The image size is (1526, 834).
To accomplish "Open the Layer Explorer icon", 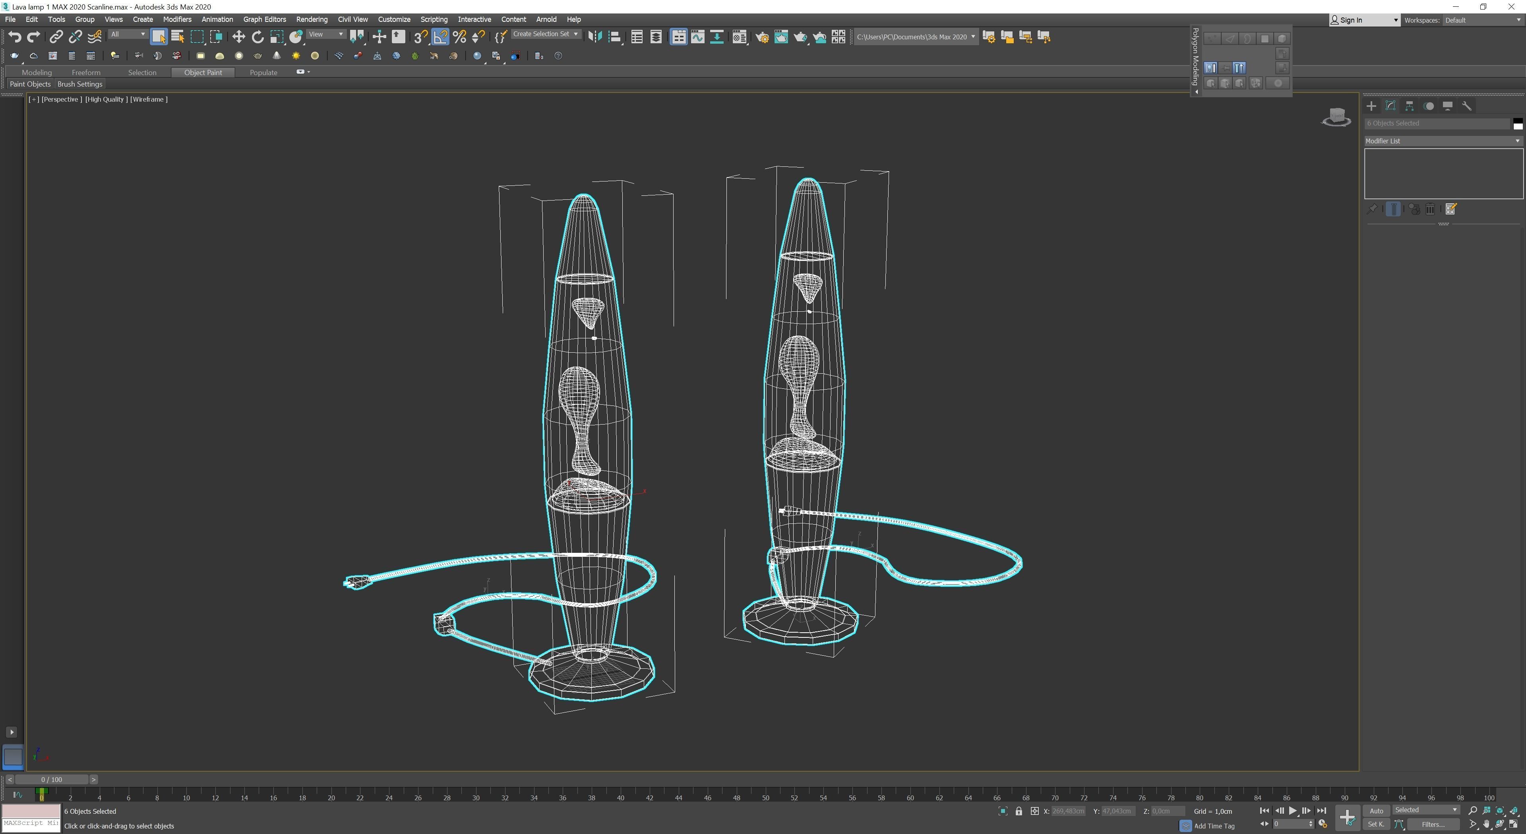I will (x=656, y=37).
